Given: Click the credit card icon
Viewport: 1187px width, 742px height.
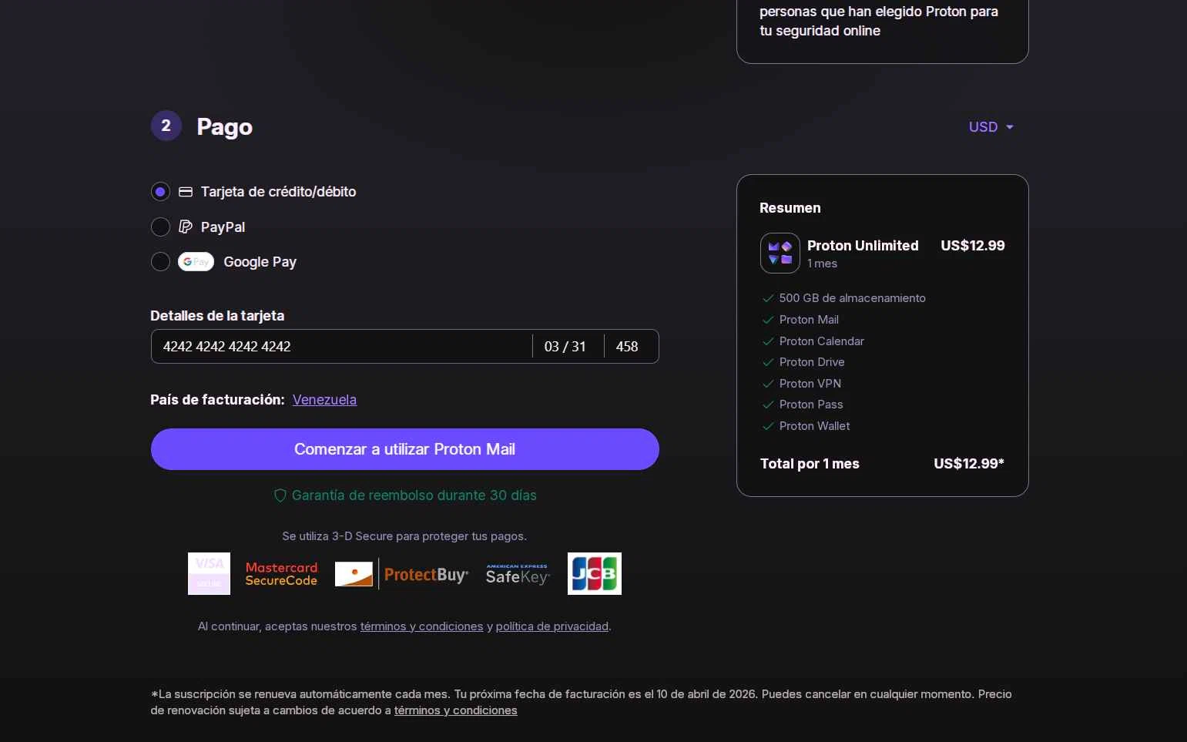Looking at the screenshot, I should [x=186, y=192].
